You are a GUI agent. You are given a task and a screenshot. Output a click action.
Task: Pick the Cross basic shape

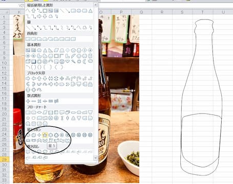coord(79,56)
